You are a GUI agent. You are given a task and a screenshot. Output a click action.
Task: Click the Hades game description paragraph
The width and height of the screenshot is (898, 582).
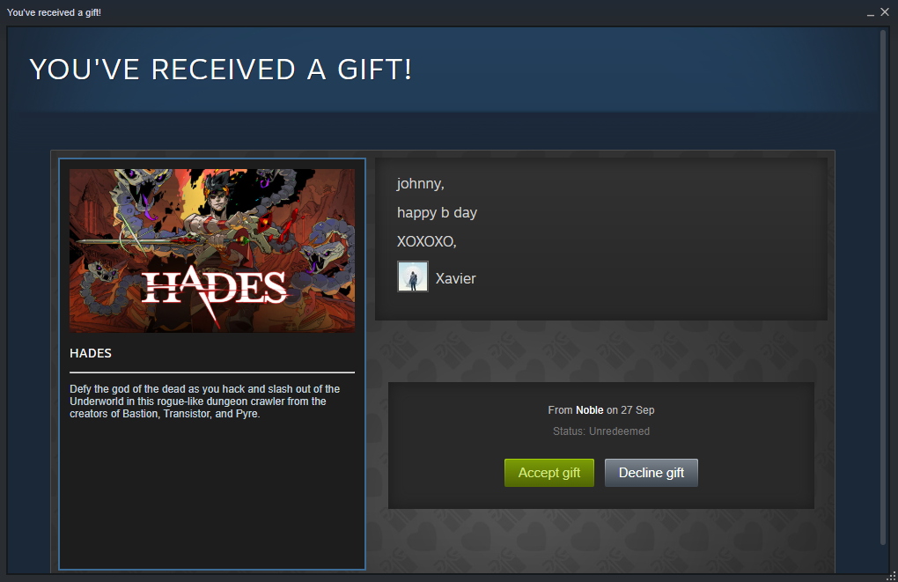(x=205, y=401)
